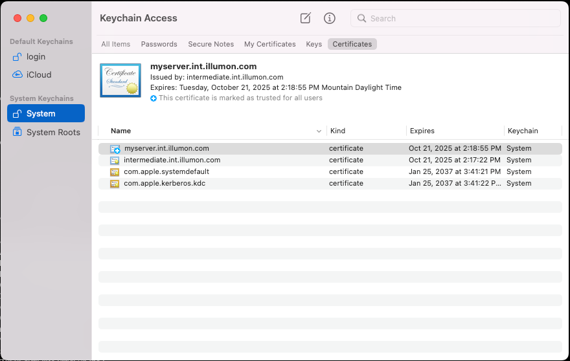The width and height of the screenshot is (570, 361).
Task: Click the certificate title myserver.int.illumon.com heading
Action: (203, 67)
